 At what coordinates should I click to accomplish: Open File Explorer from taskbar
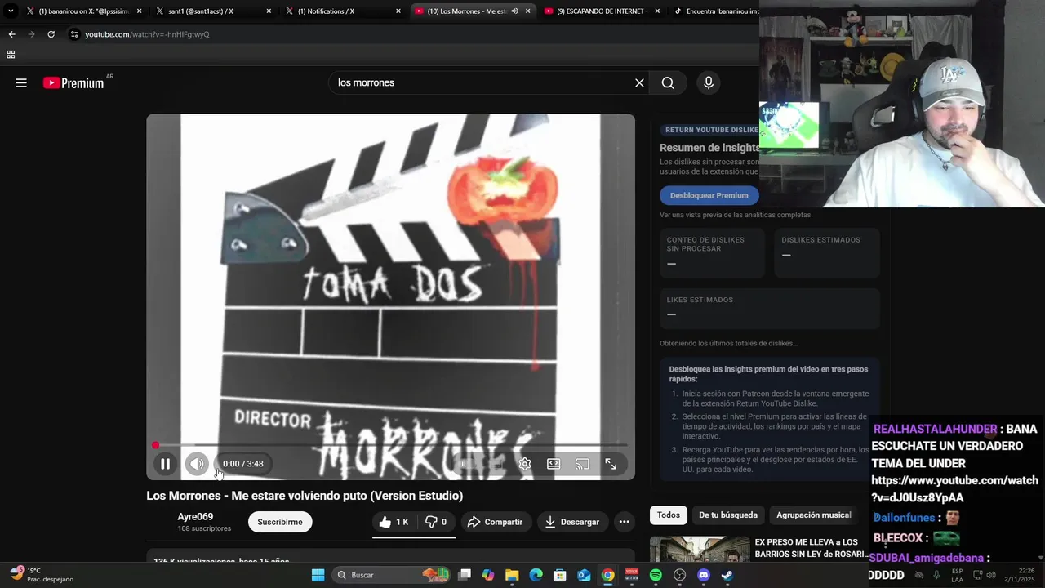click(512, 575)
